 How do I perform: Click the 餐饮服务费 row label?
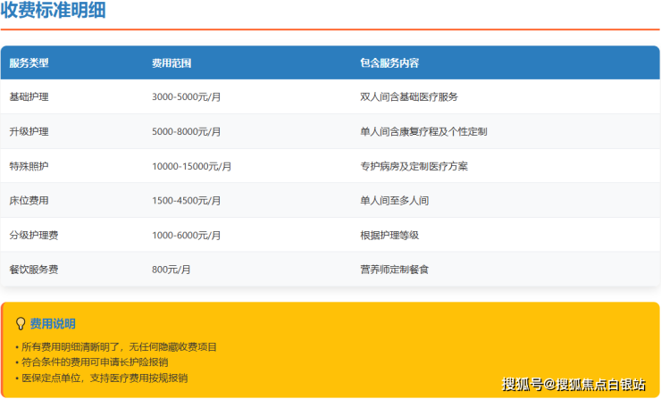[34, 270]
